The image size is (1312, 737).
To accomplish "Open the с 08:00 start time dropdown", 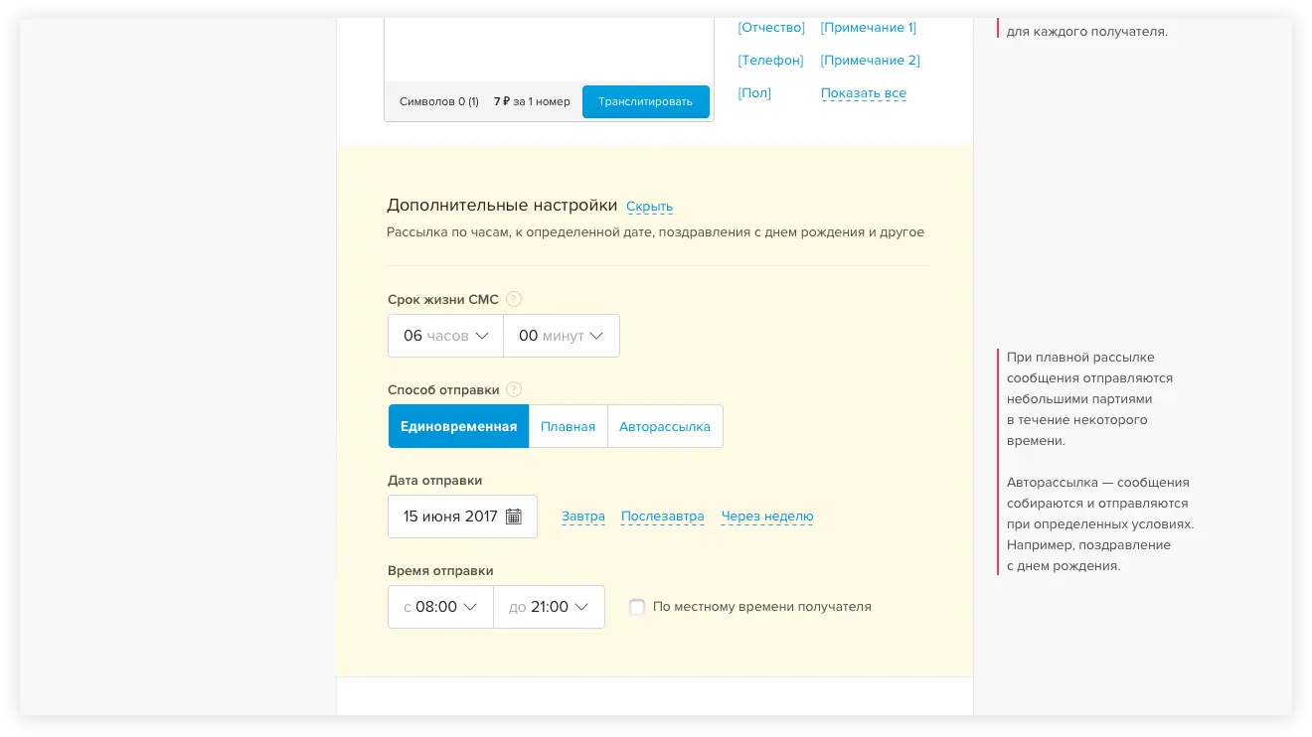I will [x=440, y=607].
